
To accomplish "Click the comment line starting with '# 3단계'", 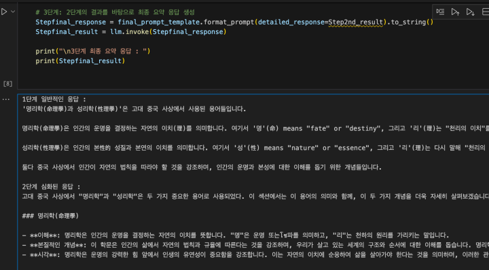I will 115,12.
